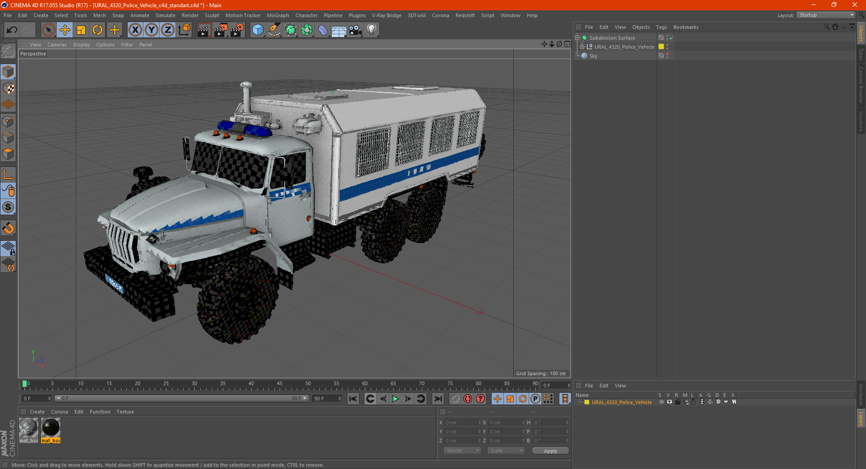Switch to Polygons mode
Screen dimensions: 866x469
tap(8, 154)
